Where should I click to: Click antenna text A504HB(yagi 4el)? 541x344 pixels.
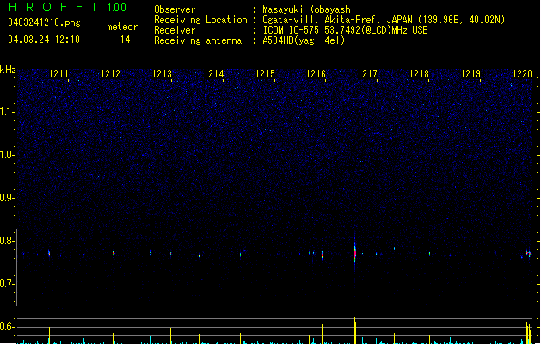point(304,40)
